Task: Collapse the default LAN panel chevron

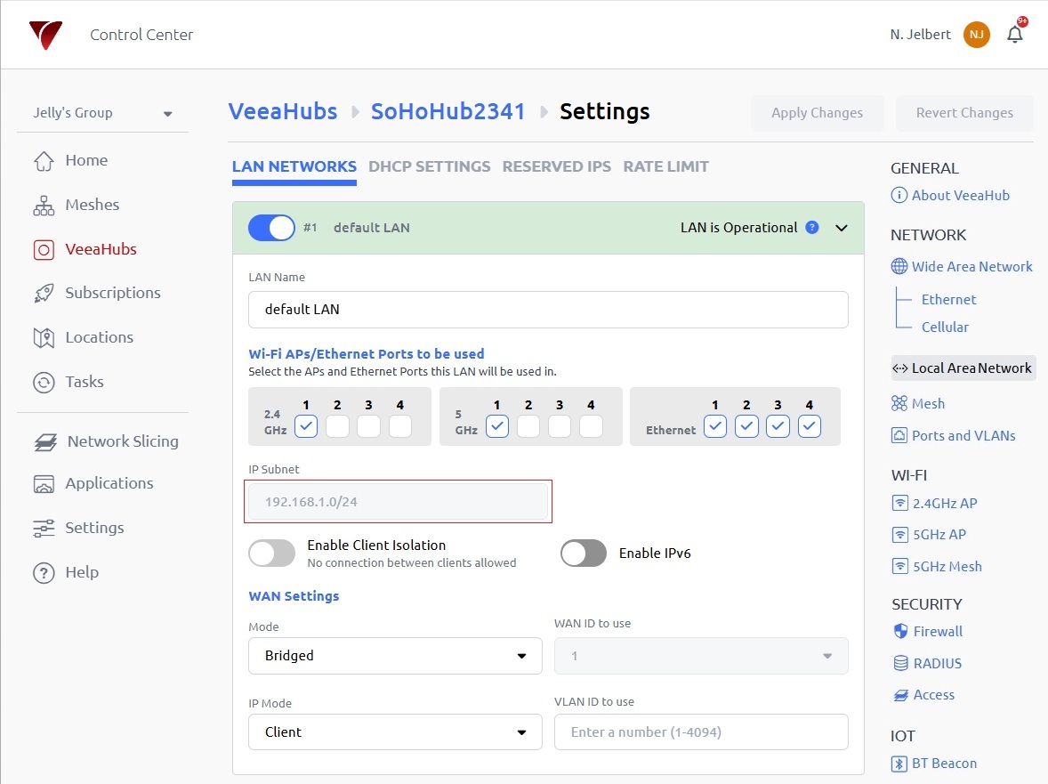Action: click(842, 228)
